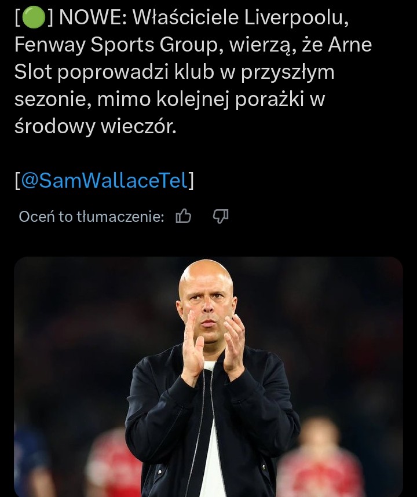Click the word 'sezonie,' in the post

(53, 100)
